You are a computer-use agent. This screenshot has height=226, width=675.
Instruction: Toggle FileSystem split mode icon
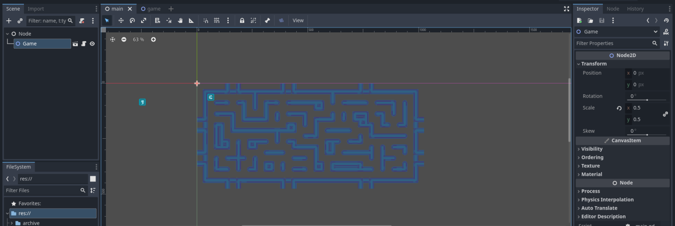pyautogui.click(x=93, y=179)
